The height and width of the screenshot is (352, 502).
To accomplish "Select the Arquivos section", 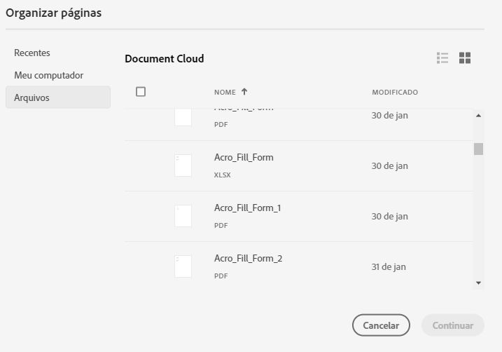I will point(58,97).
